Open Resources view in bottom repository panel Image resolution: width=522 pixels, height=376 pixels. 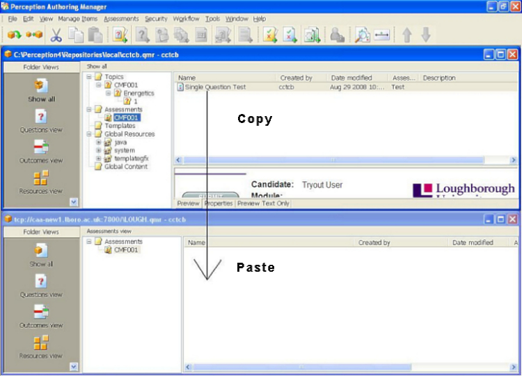pos(41,346)
